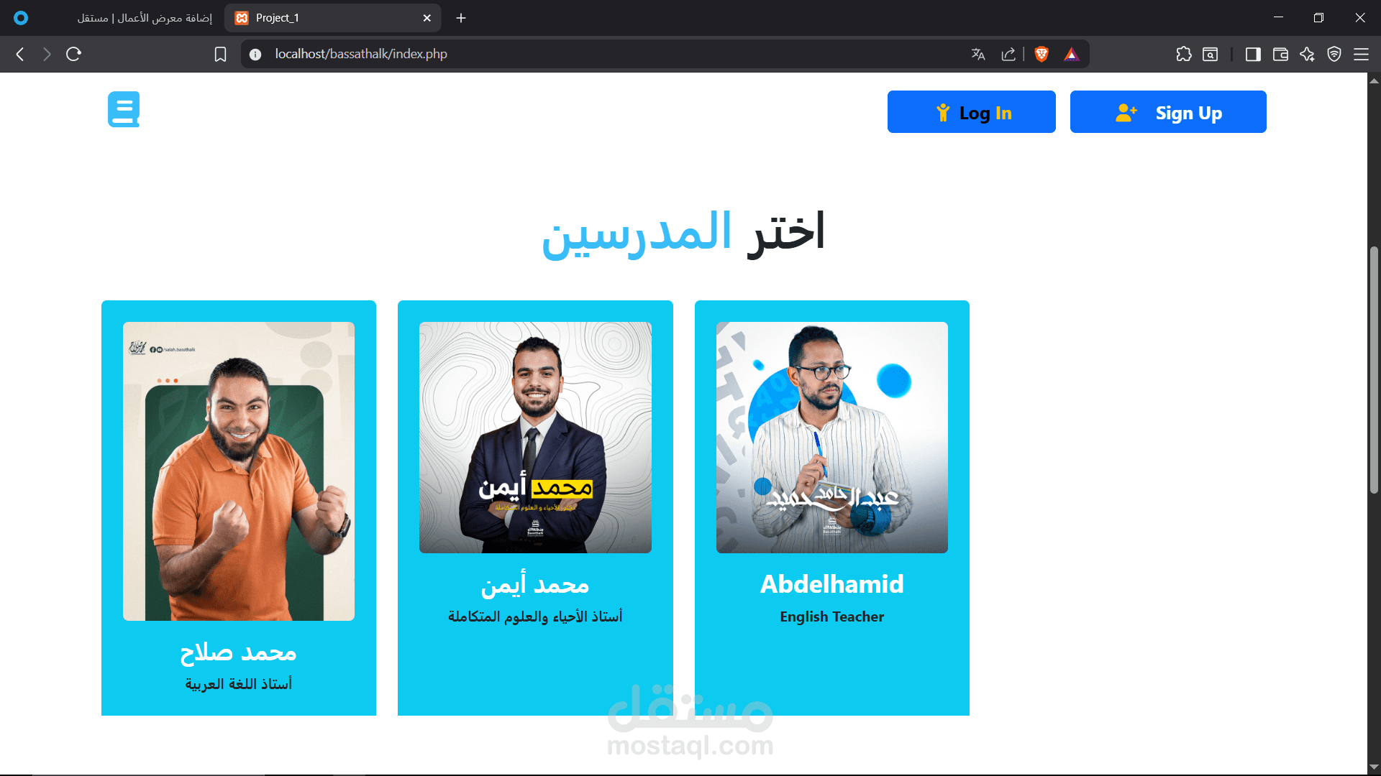This screenshot has width=1381, height=776.
Task: Click the Brave Rewards triangle icon
Action: coord(1071,54)
